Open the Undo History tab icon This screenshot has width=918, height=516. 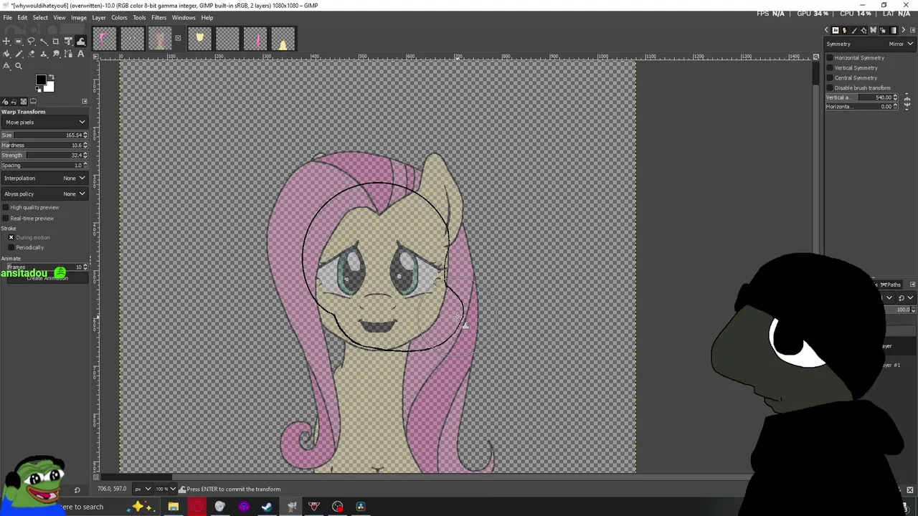[14, 101]
